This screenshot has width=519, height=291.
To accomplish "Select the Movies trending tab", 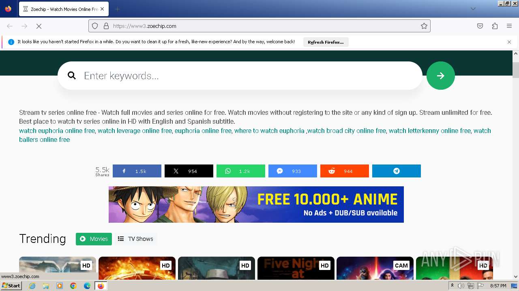I will coord(94,239).
